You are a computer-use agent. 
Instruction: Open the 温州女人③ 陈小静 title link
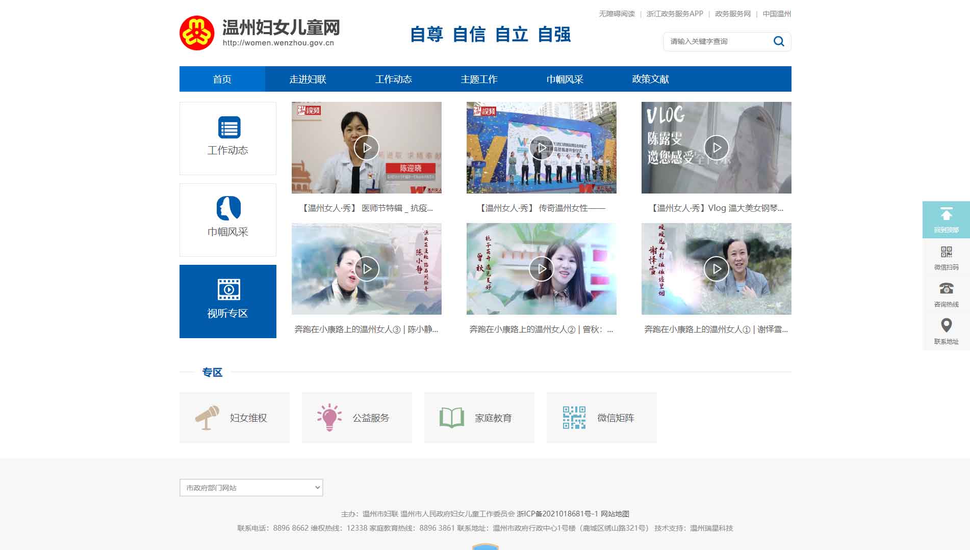367,329
